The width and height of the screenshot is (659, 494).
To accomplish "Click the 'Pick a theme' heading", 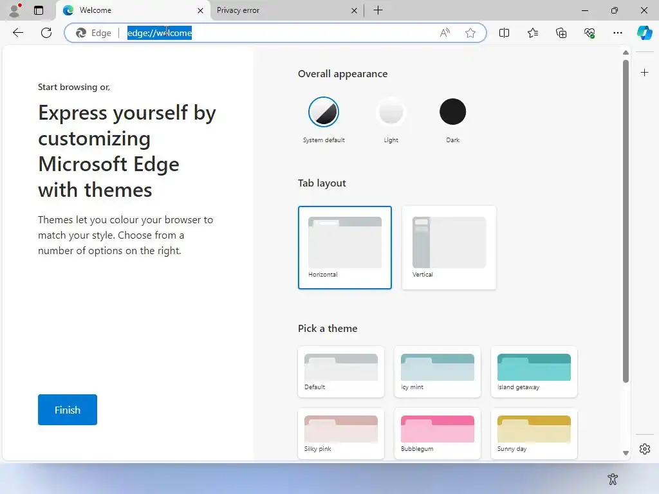I will pyautogui.click(x=328, y=329).
